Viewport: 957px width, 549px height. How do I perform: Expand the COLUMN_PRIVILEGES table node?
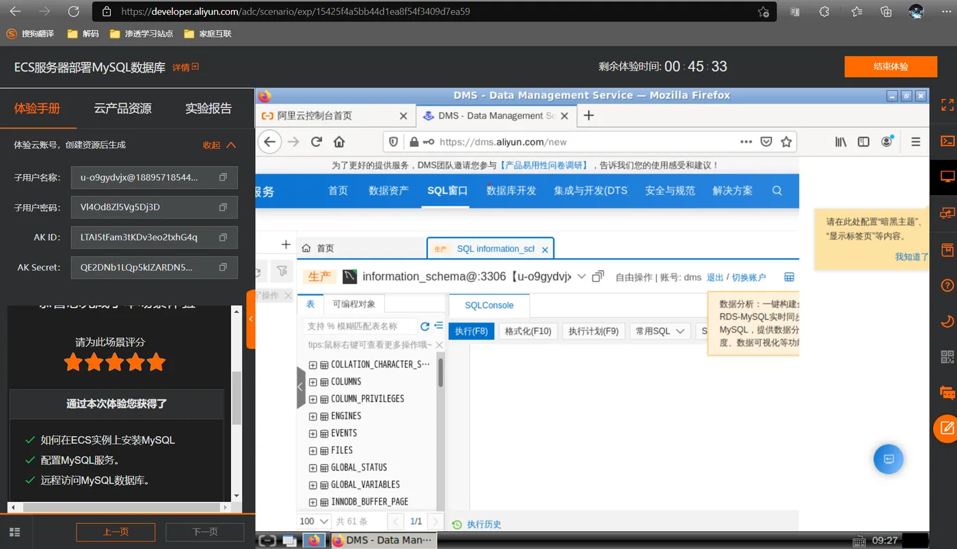tap(312, 399)
